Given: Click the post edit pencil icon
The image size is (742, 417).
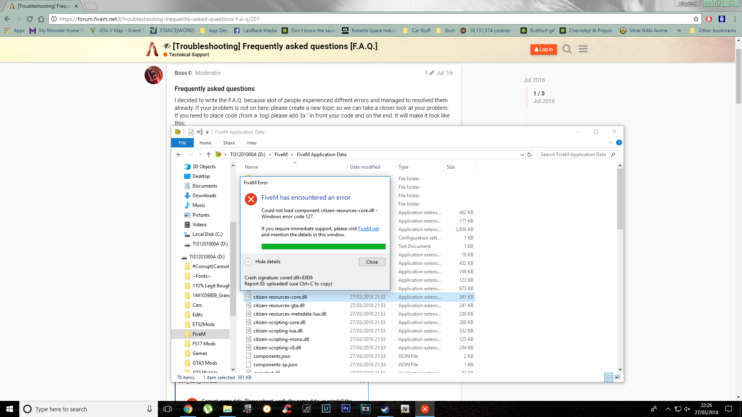Looking at the screenshot, I should pos(432,73).
